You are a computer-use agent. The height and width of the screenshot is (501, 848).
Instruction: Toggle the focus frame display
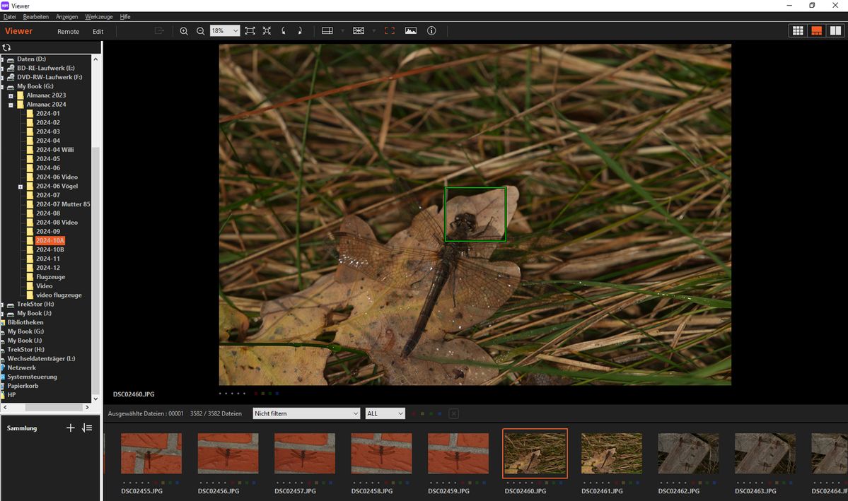[389, 31]
